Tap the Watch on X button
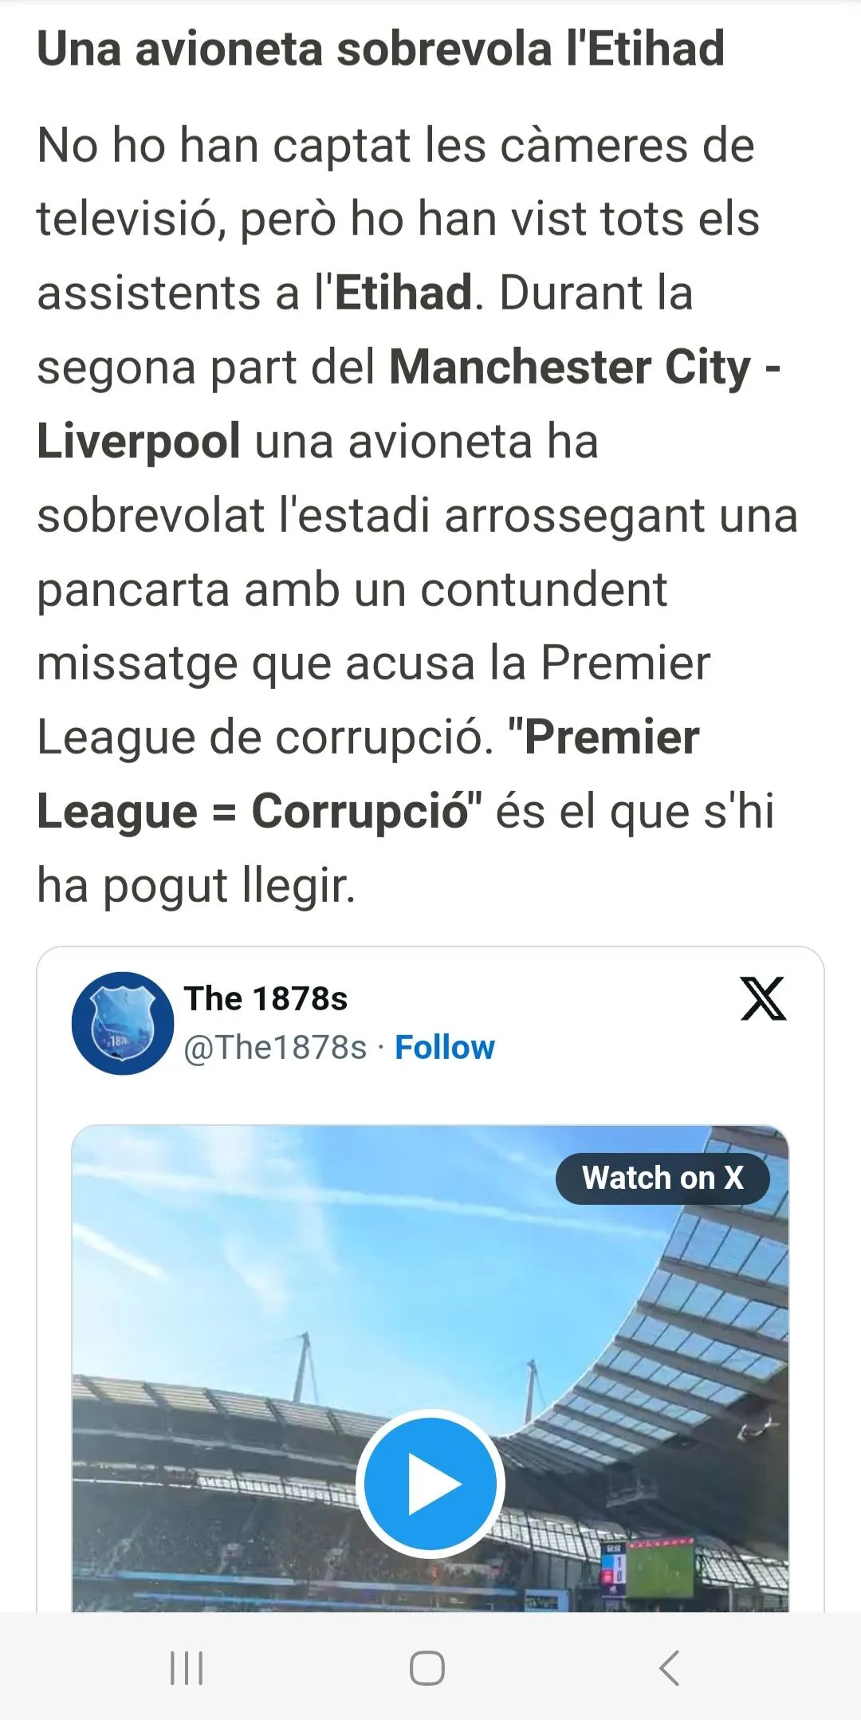This screenshot has height=1720, width=861. (662, 1179)
